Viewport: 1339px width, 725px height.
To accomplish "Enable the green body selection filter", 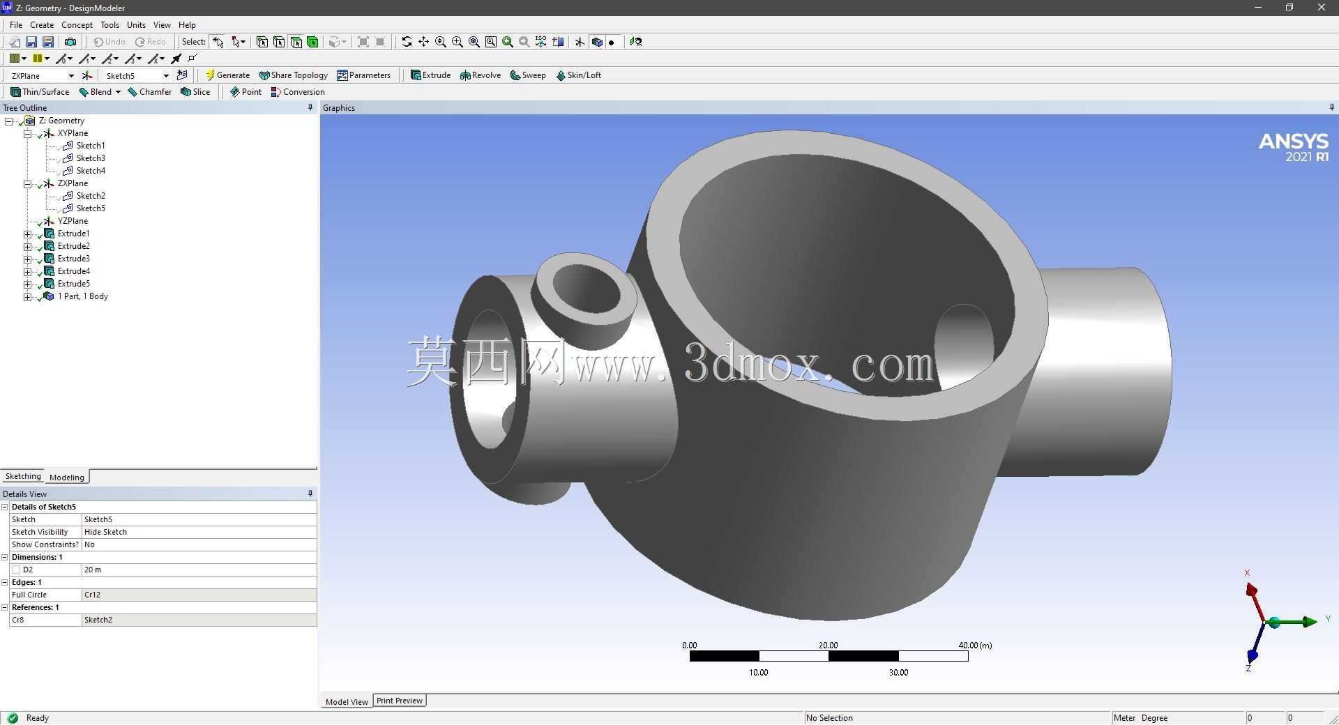I will [x=312, y=42].
